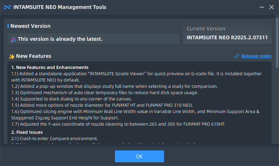
Task: Click the chain link icon beside Release notes
Action: click(237, 56)
